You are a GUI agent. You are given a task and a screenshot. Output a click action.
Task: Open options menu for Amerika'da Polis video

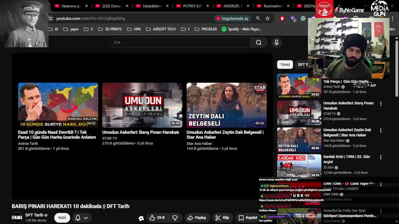pos(381,211)
